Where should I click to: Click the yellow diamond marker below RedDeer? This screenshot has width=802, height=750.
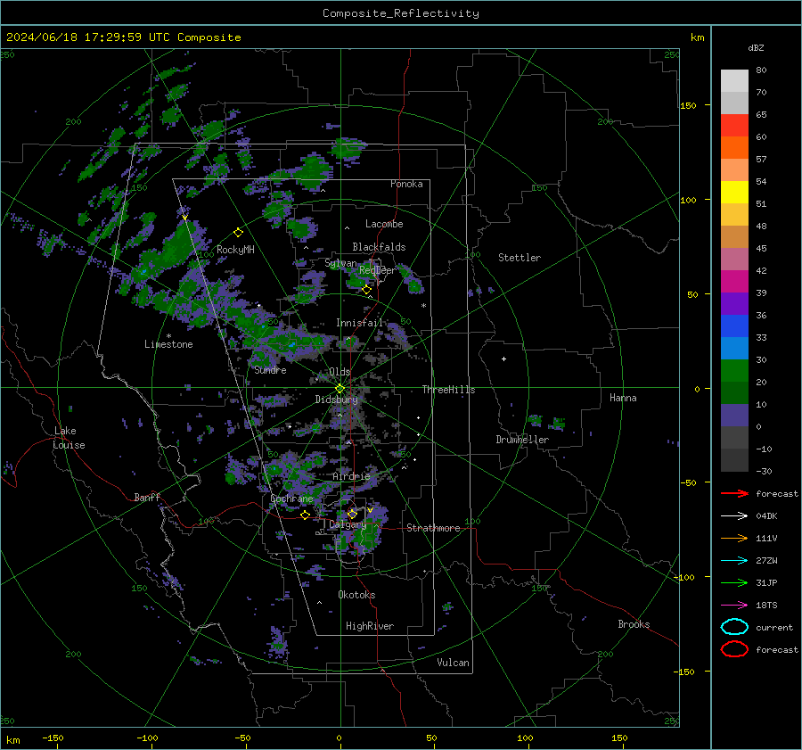[x=367, y=290]
